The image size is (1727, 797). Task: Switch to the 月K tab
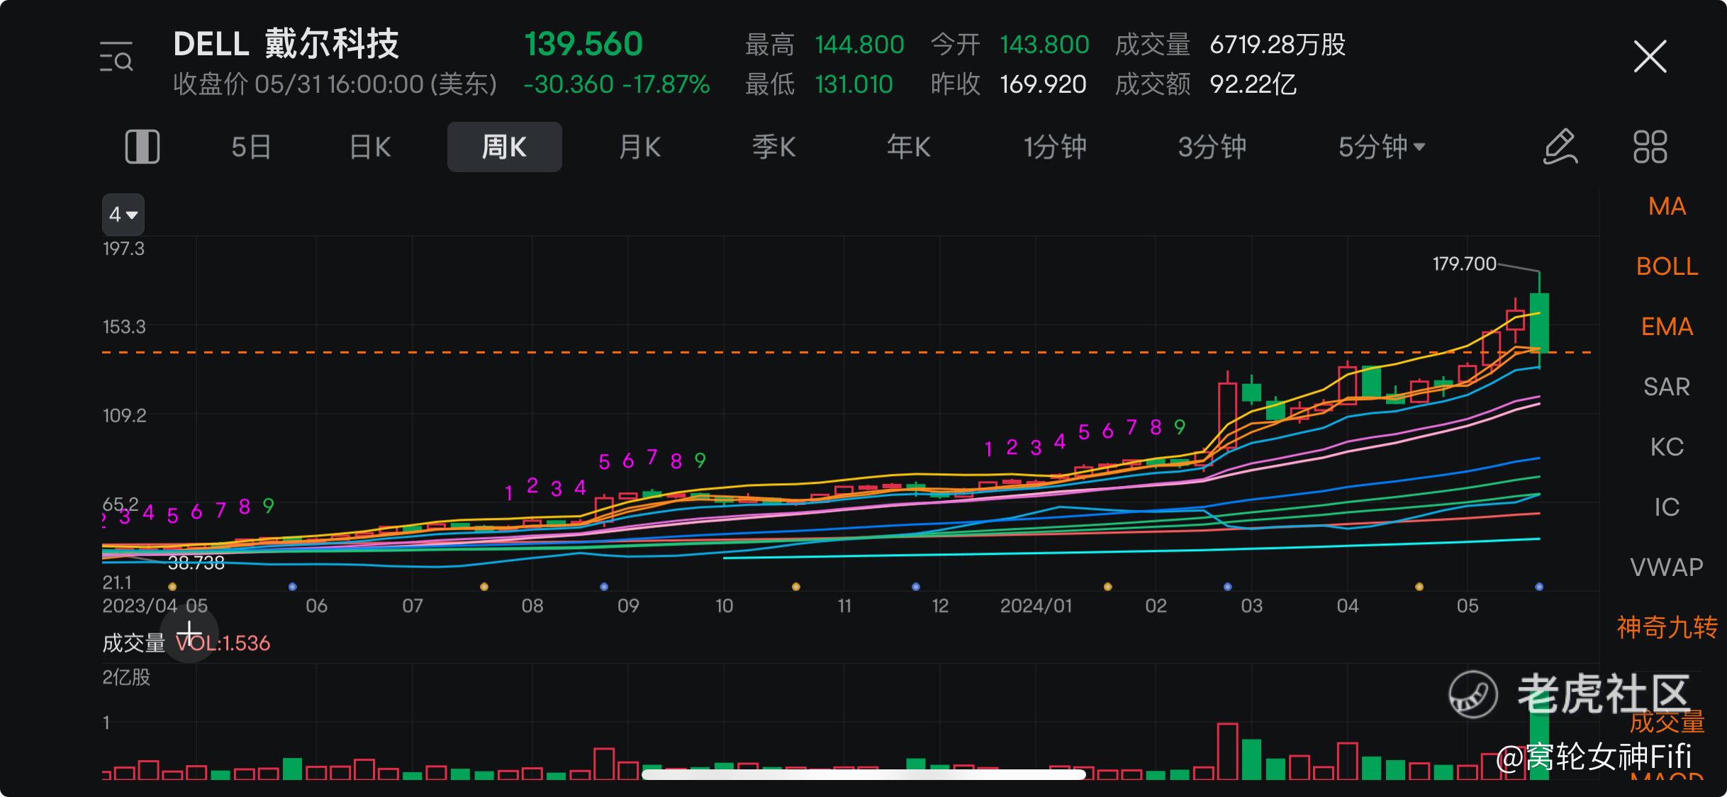coord(639,147)
